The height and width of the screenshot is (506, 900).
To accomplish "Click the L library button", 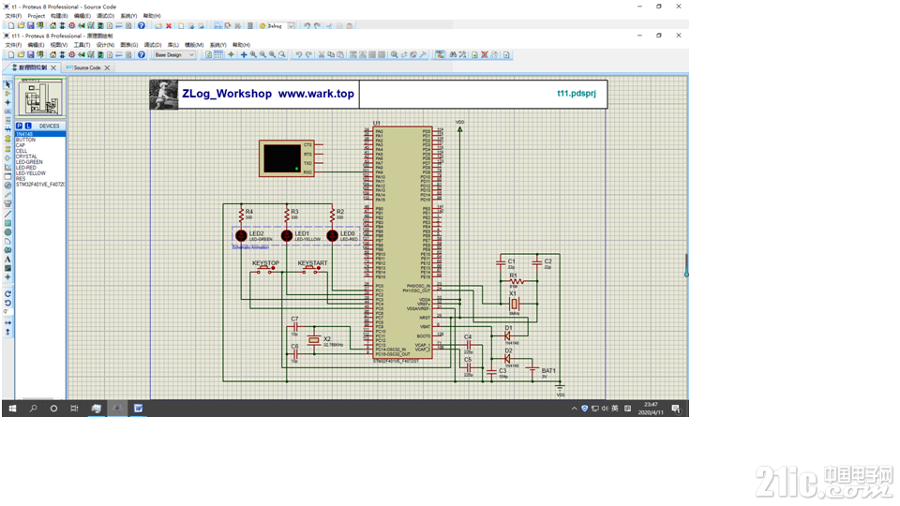I will [x=28, y=126].
